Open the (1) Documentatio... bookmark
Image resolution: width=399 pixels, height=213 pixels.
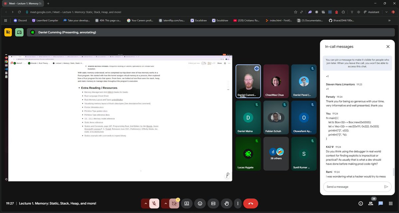310,20
